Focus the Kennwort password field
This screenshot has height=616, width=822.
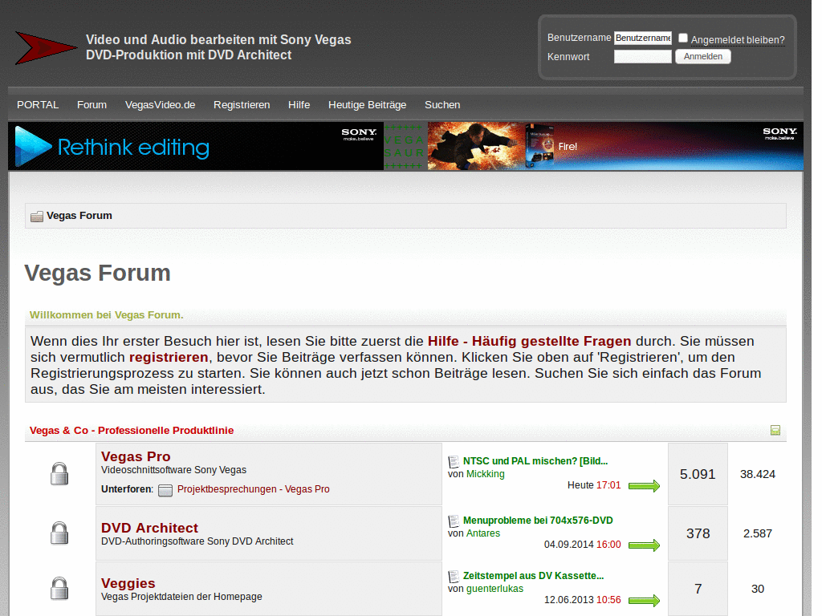tap(643, 57)
